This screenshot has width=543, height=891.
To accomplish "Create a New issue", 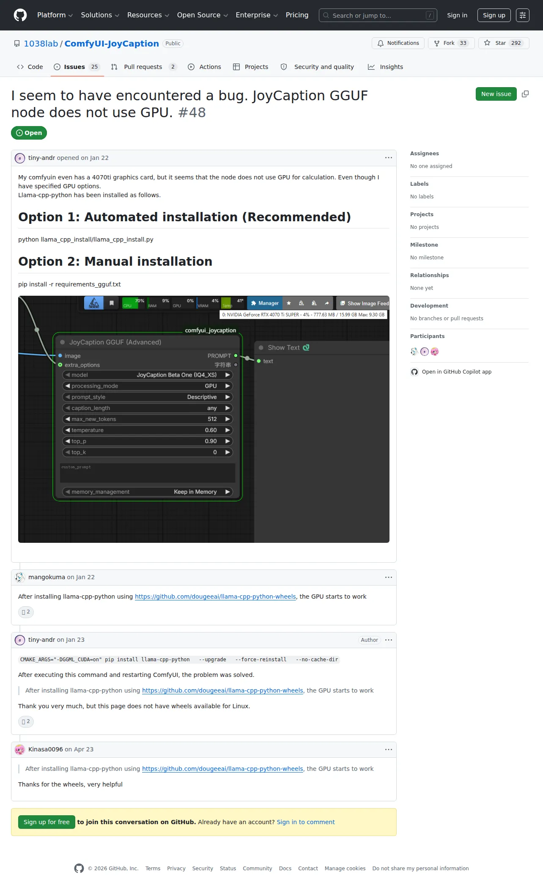I will tap(496, 94).
